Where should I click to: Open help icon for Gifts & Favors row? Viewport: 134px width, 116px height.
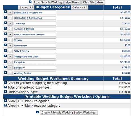(x=5, y=50)
